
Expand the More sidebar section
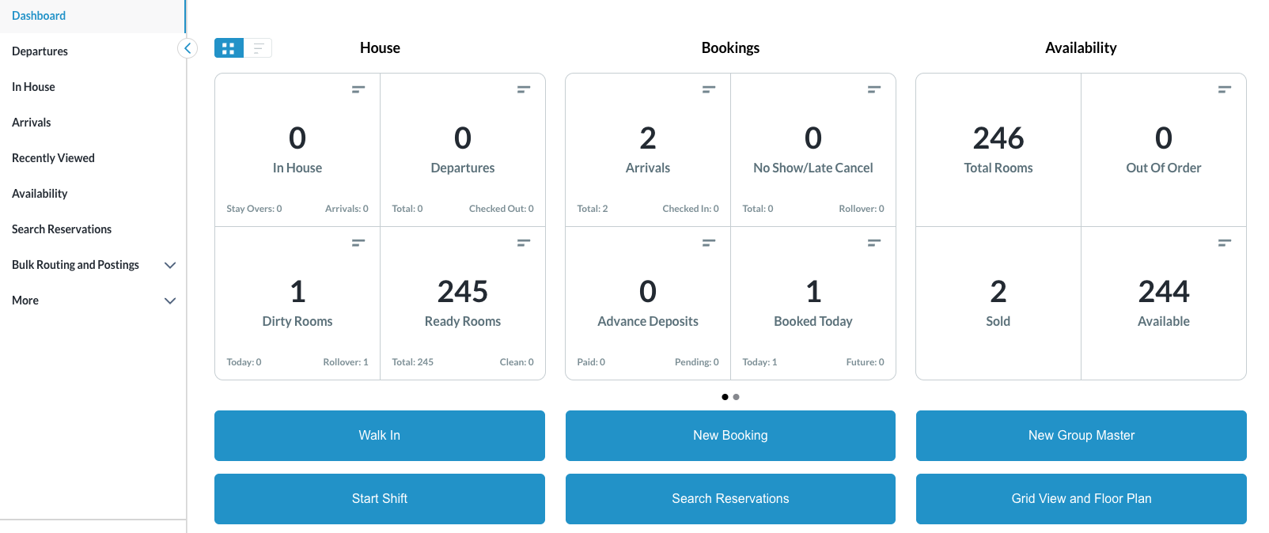tap(169, 301)
